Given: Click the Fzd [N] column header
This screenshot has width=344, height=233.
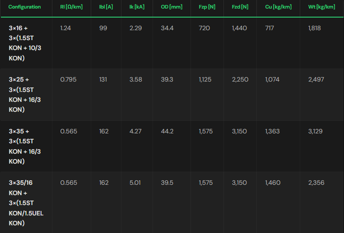Looking at the screenshot, I should [x=240, y=7].
